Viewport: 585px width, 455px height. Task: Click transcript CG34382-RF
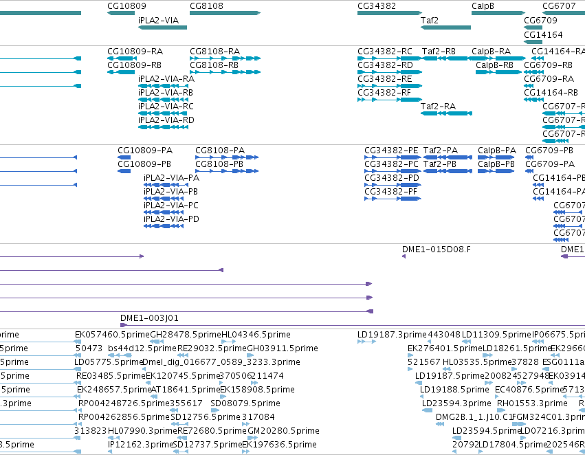point(390,100)
